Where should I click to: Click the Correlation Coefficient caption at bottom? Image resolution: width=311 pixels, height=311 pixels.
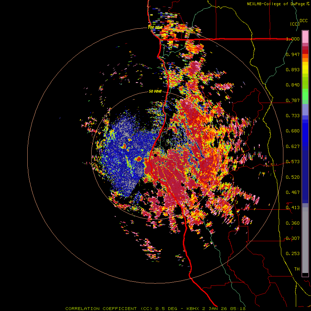pos(155,309)
